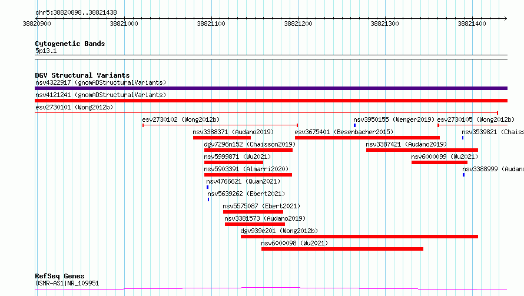Click the chr5:38820898..38821438 region label
The height and width of the screenshot is (296, 524).
pyautogui.click(x=76, y=13)
